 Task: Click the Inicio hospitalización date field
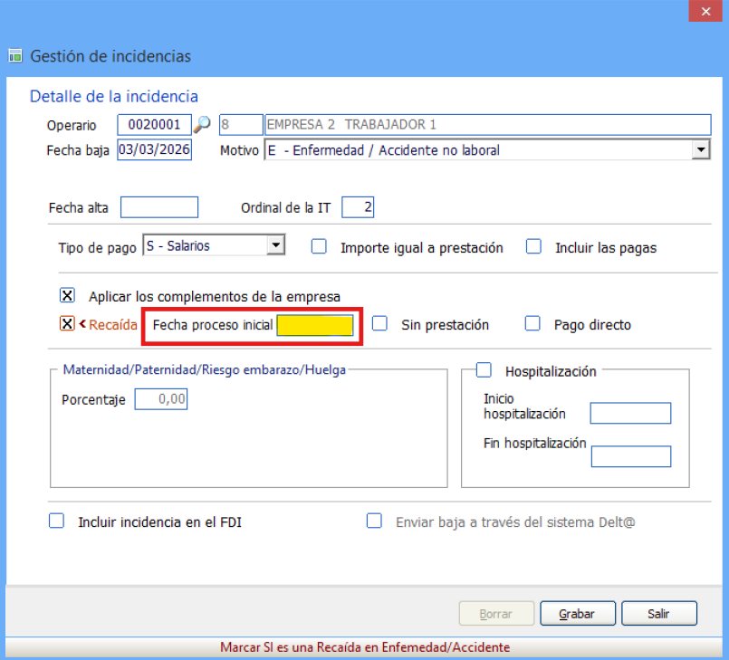coord(629,414)
